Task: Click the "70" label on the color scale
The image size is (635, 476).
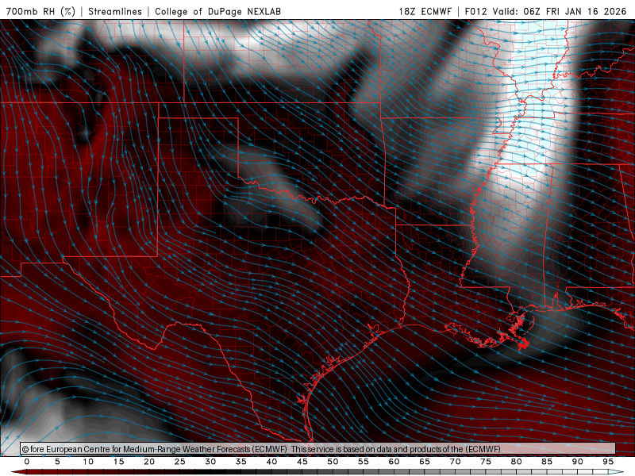Action: 455,462
